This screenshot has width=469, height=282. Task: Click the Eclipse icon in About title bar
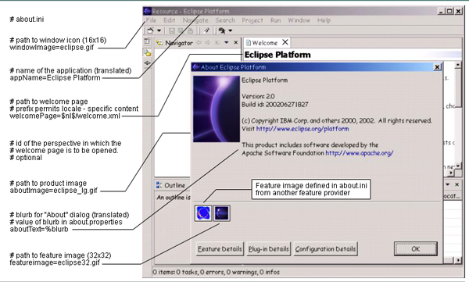[196, 67]
